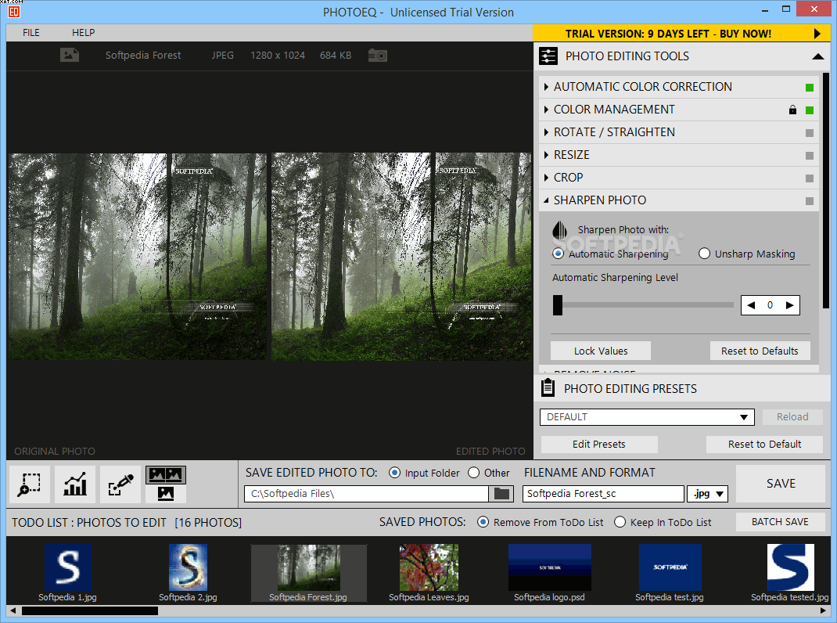The image size is (837, 623).
Task: Toggle the Crop status square
Action: [x=810, y=178]
